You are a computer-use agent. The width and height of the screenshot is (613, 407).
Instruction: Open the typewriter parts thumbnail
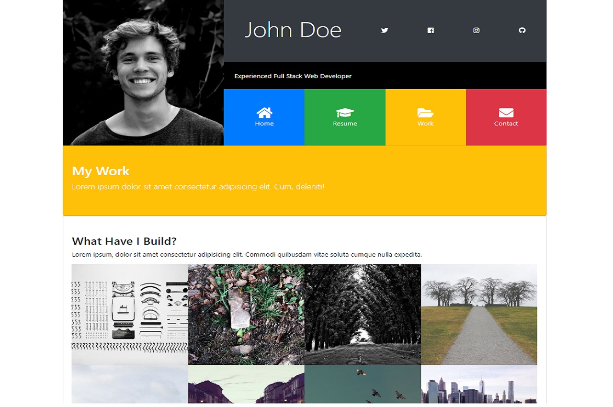pos(130,315)
